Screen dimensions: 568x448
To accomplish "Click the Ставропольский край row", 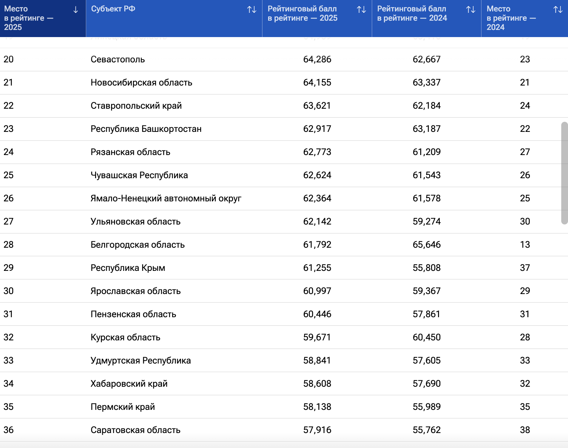I will coord(136,106).
